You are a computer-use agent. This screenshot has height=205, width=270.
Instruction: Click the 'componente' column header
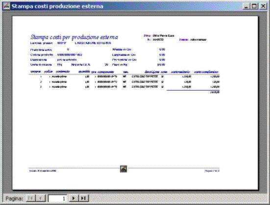(105, 72)
